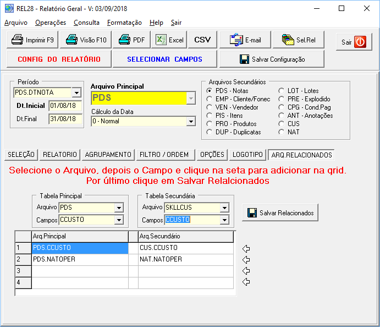Select VEN - Vendedor radio option
380x327 pixels.
coord(210,107)
